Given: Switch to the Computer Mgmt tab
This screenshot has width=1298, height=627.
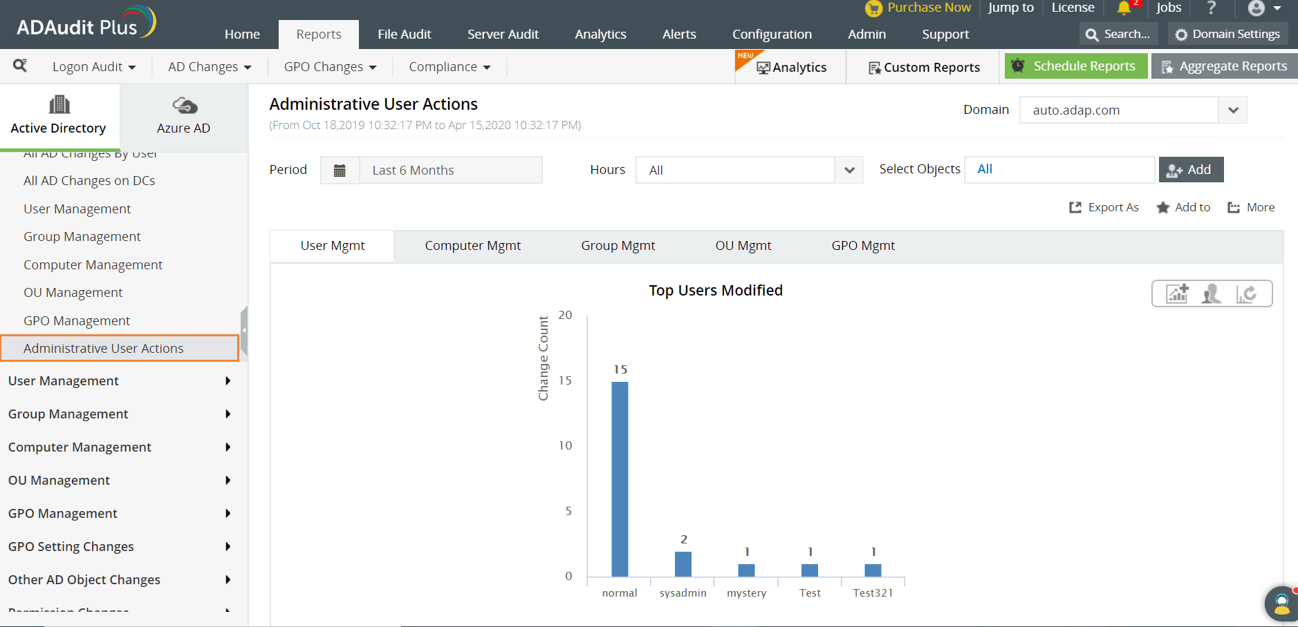Looking at the screenshot, I should [x=473, y=246].
